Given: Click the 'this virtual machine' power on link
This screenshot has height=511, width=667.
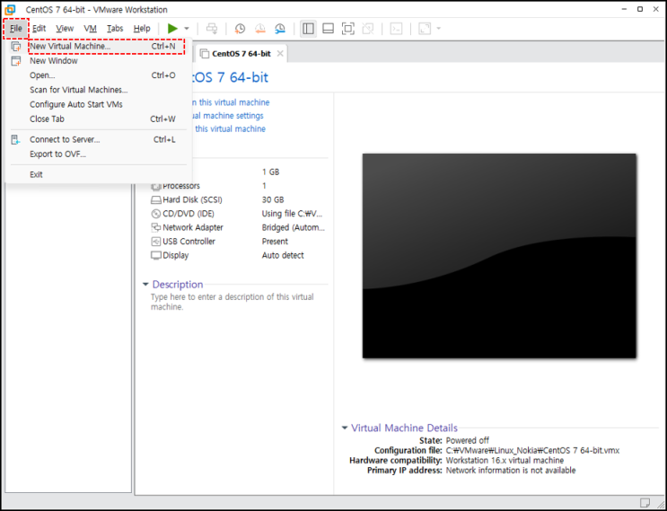Looking at the screenshot, I should (x=230, y=102).
